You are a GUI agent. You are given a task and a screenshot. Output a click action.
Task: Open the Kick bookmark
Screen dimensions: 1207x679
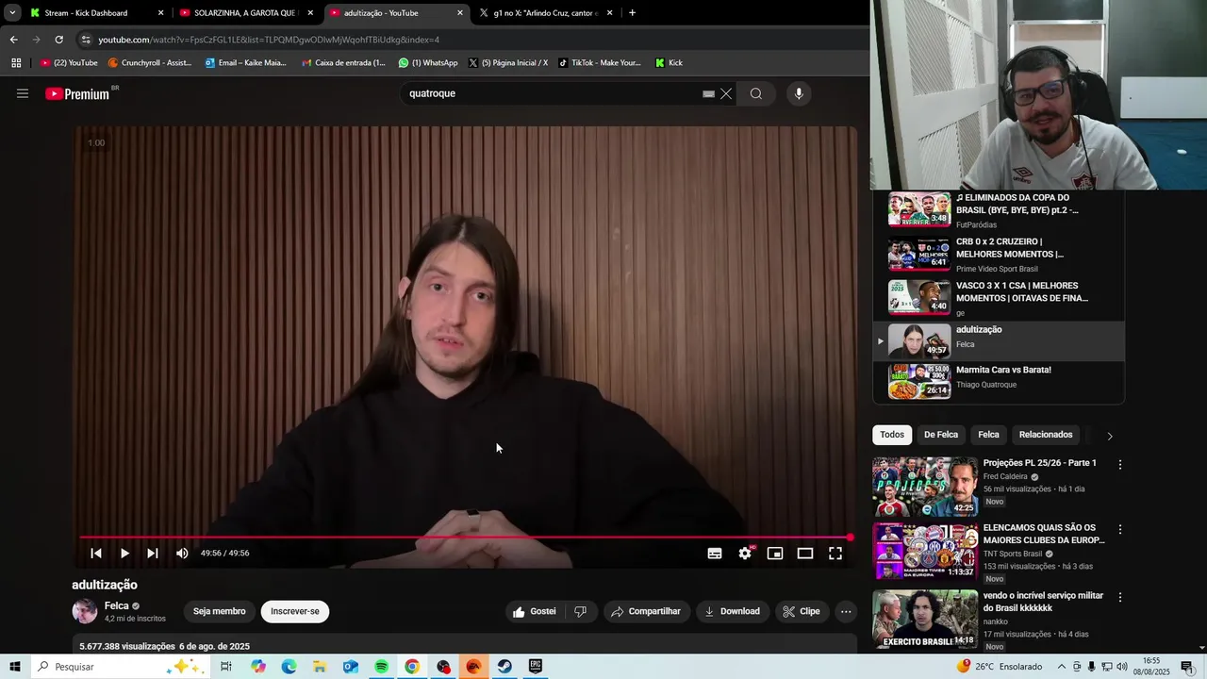click(x=669, y=63)
